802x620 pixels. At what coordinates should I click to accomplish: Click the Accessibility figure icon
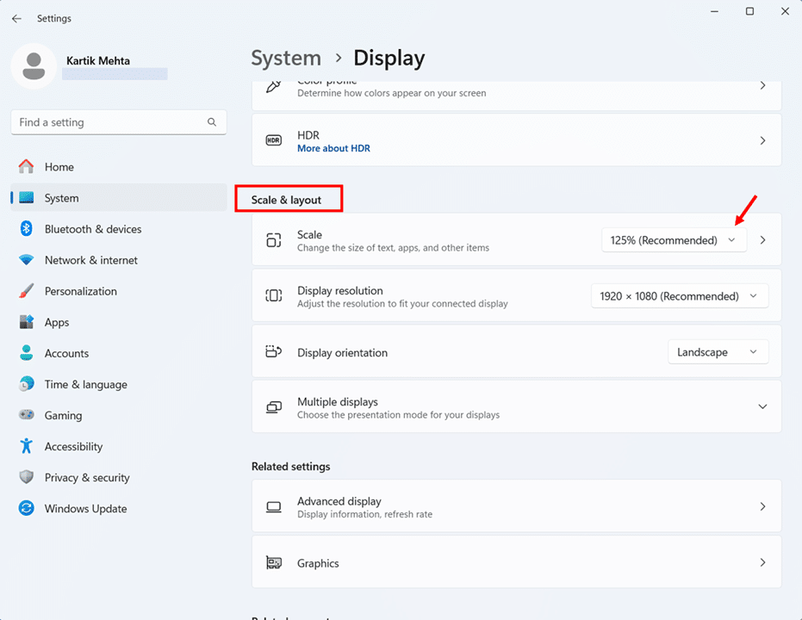(x=26, y=446)
